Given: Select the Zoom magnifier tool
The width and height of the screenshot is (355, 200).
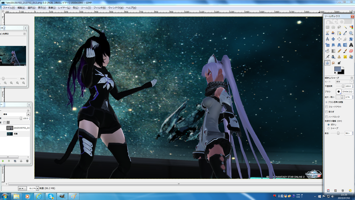Looking at the screenshot, I should 351,33.
